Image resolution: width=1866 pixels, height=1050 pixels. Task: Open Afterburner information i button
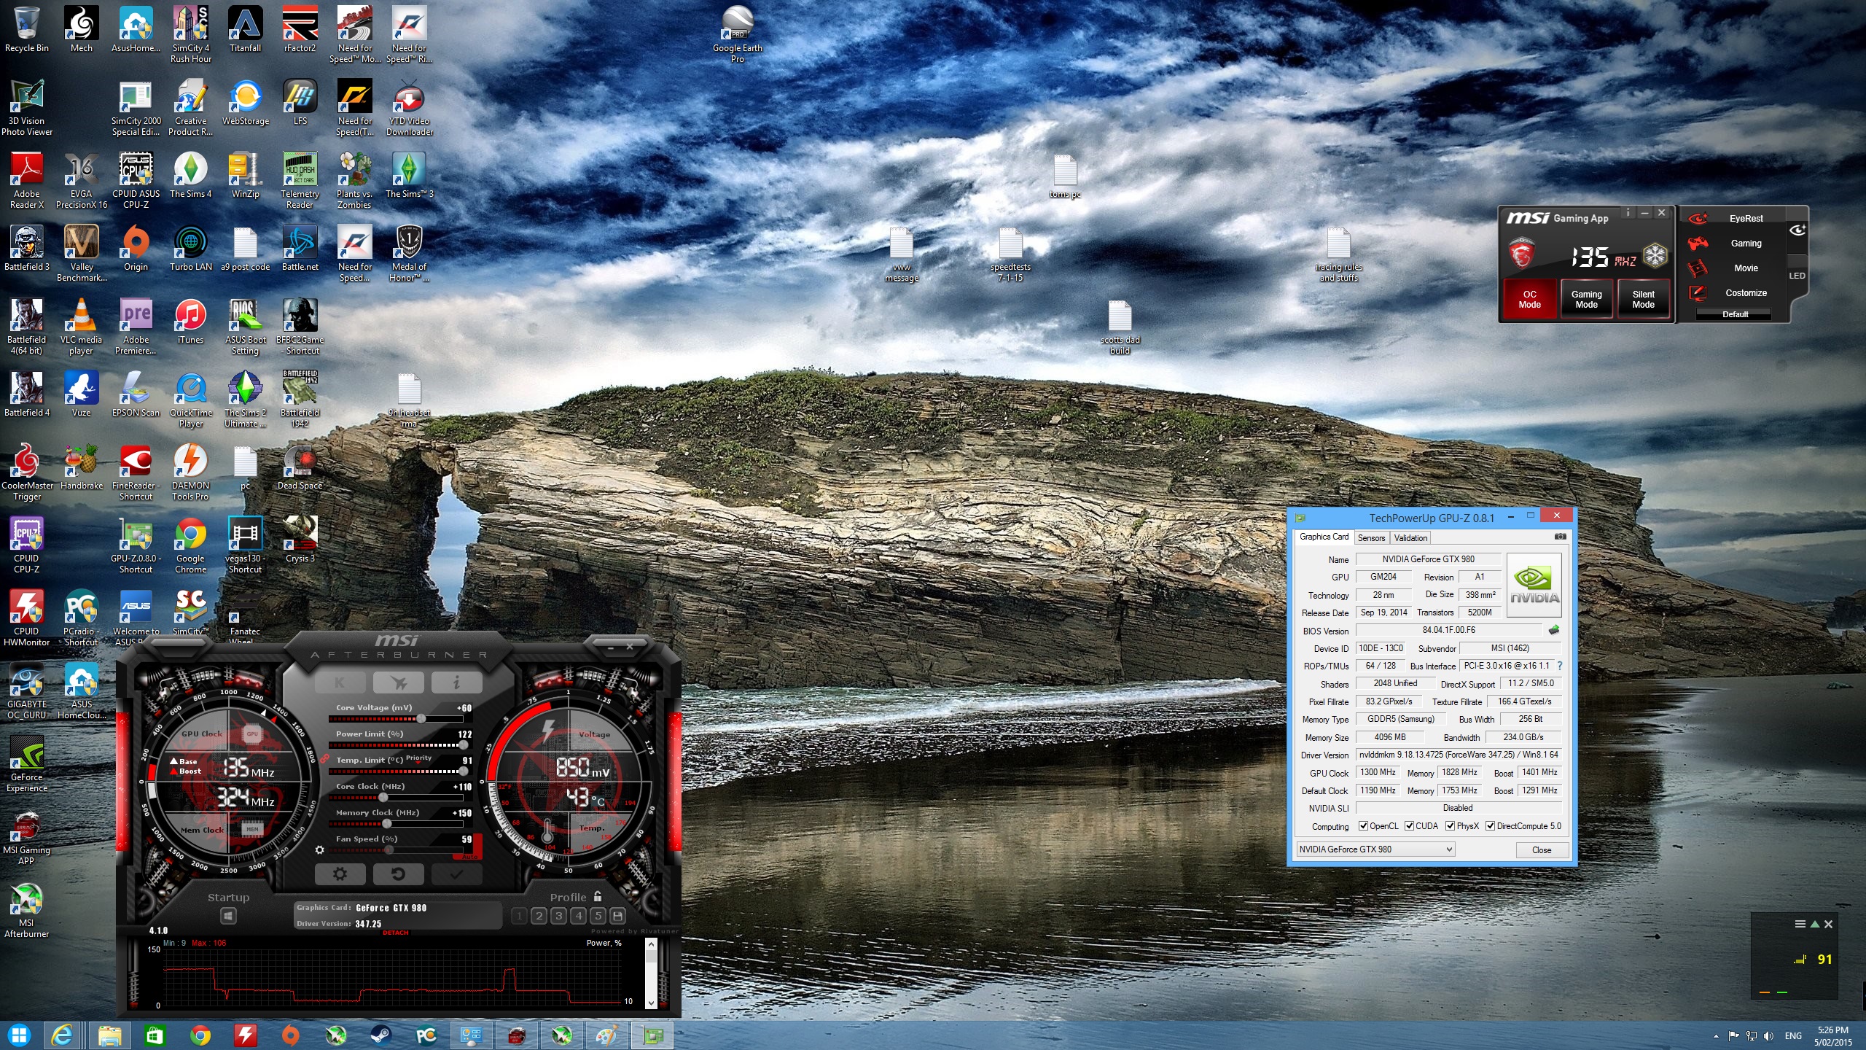[x=456, y=682]
